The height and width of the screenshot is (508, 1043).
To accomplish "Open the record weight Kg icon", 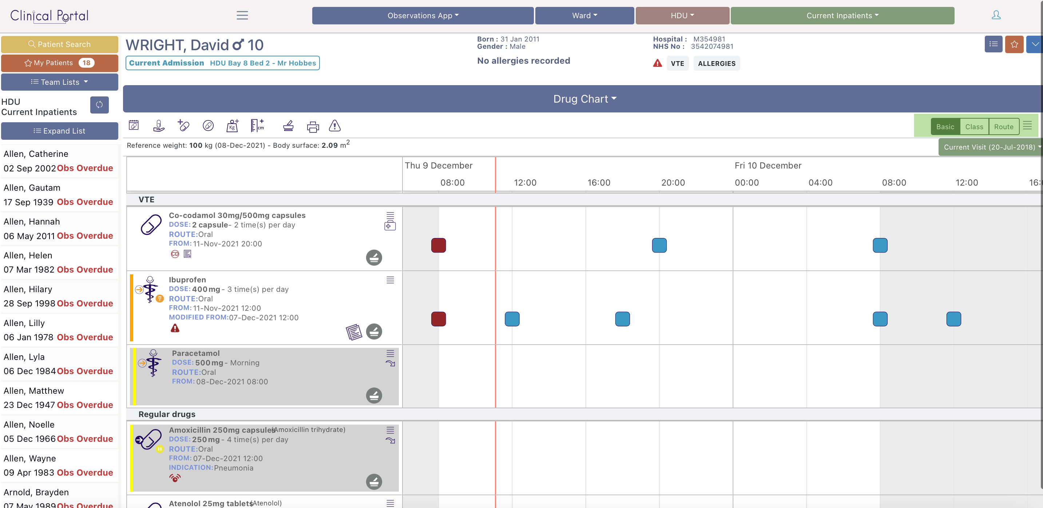I will pos(233,126).
